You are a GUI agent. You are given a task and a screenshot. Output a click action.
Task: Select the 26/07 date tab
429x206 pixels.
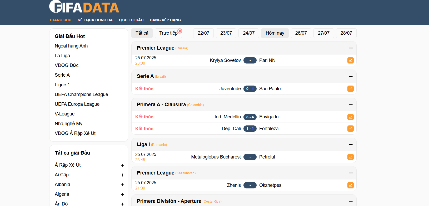[301, 33]
